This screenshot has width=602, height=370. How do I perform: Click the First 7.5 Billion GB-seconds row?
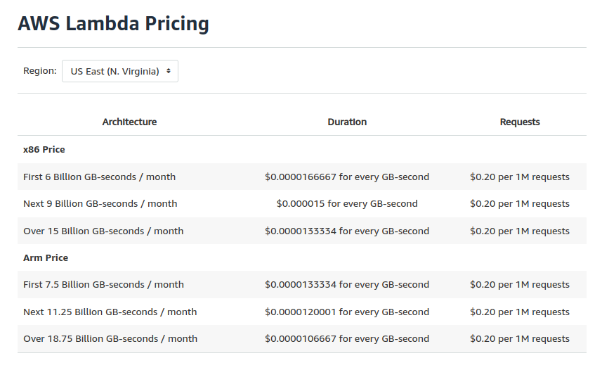click(x=103, y=284)
